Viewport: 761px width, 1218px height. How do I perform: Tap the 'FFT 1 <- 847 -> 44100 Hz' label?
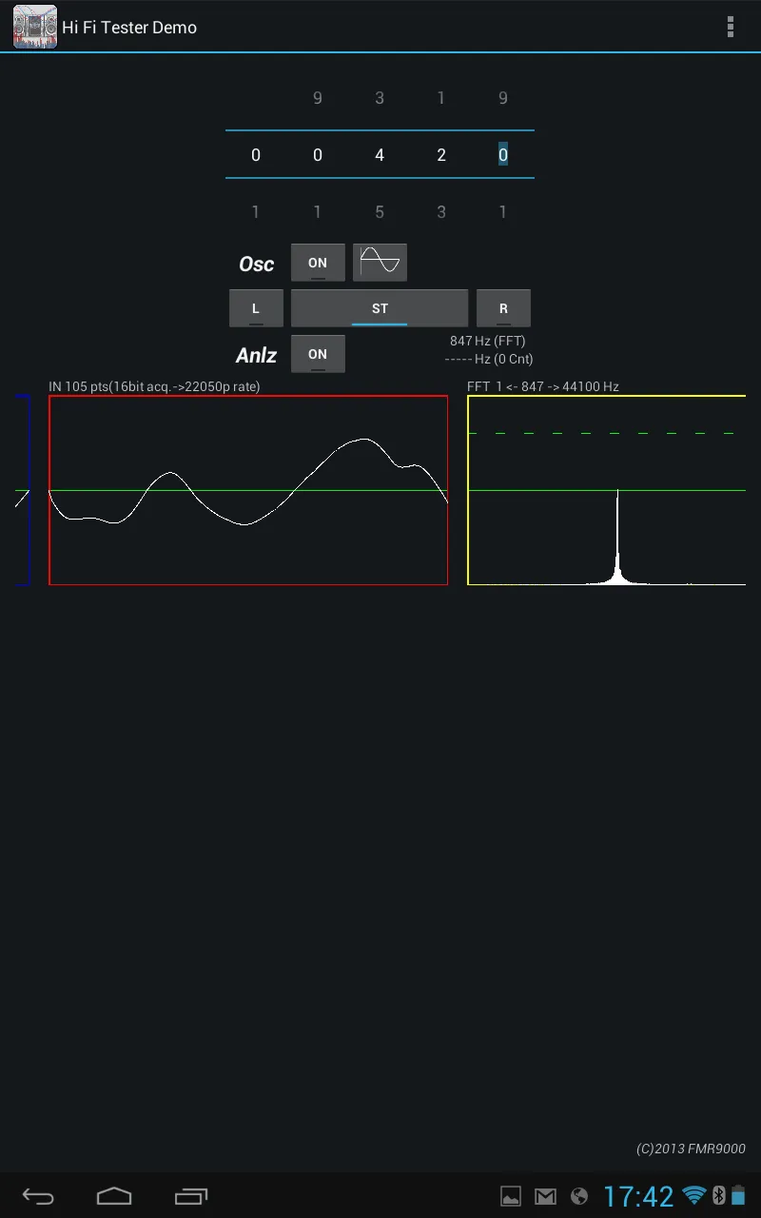[543, 386]
